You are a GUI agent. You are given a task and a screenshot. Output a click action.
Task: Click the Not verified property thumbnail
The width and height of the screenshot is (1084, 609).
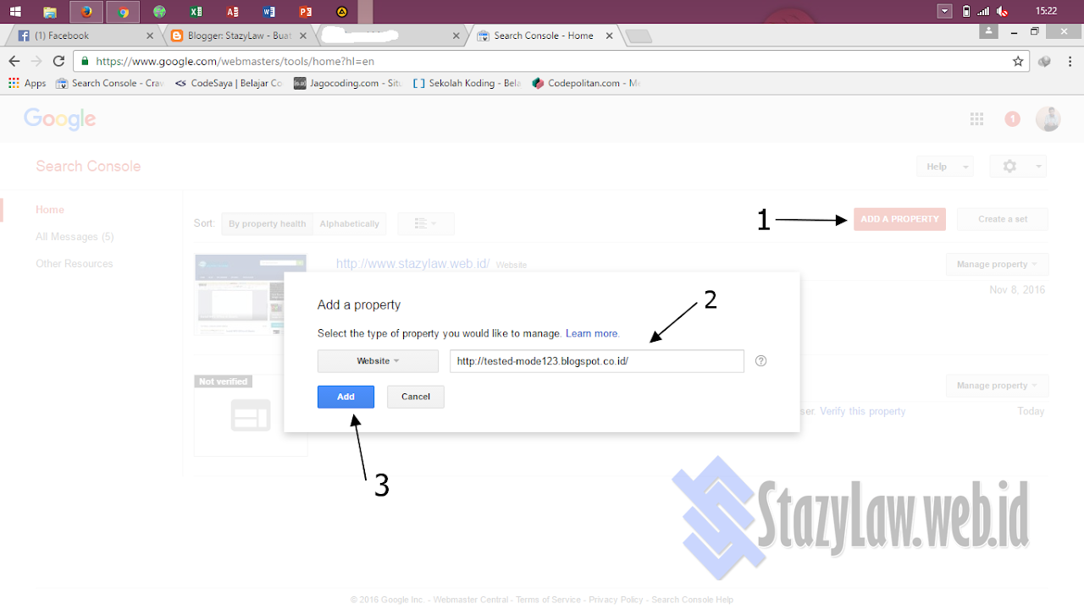251,415
